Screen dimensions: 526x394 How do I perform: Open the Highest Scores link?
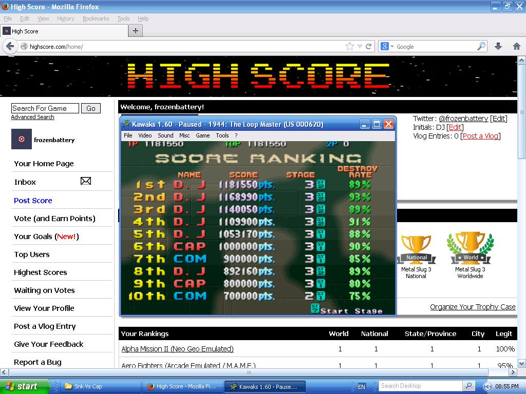(x=40, y=272)
